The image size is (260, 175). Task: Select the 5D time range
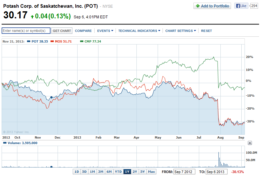click(84, 172)
